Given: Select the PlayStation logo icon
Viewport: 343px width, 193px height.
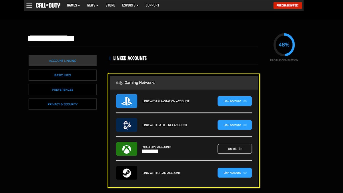Looking at the screenshot, I should (x=127, y=101).
